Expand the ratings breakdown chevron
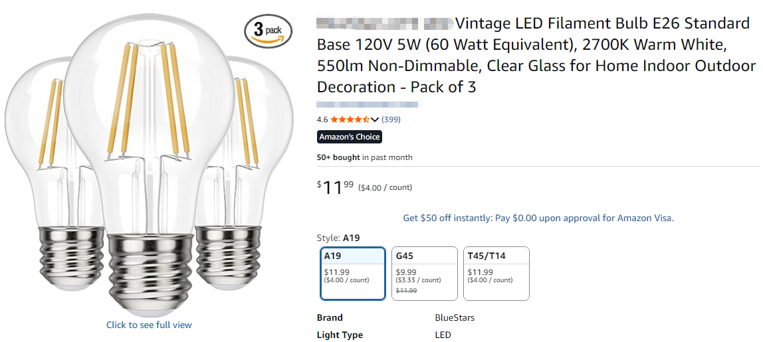This screenshot has width=763, height=342. click(375, 120)
